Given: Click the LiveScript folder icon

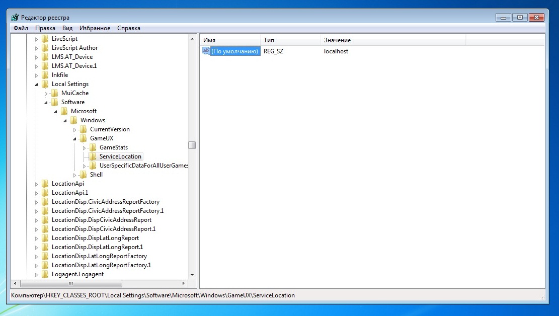Looking at the screenshot, I should click(x=45, y=39).
